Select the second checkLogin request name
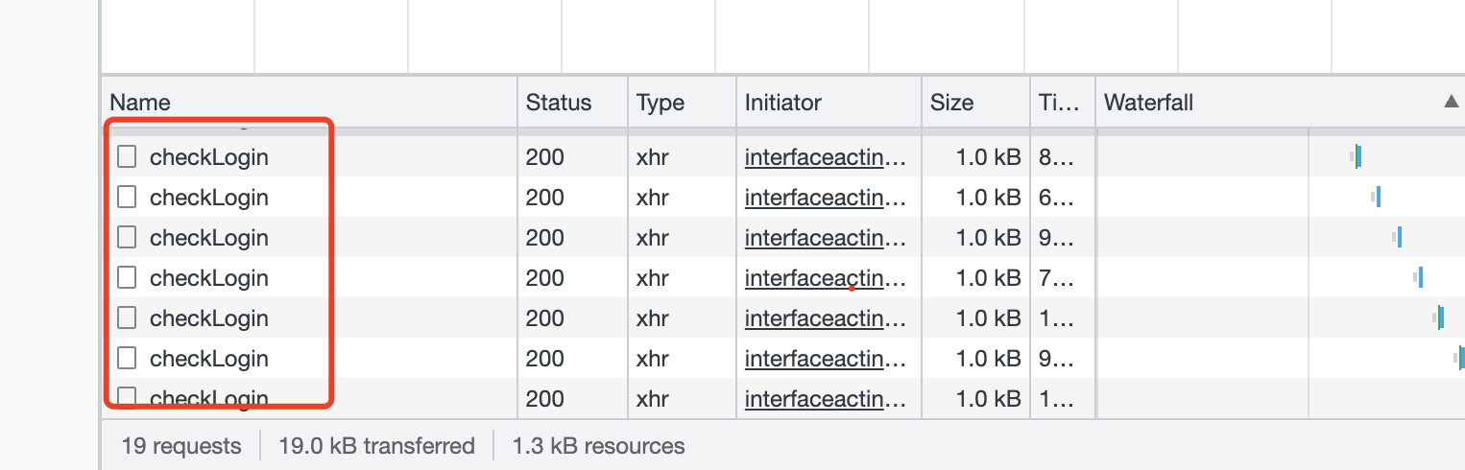This screenshot has width=1465, height=470. click(208, 198)
